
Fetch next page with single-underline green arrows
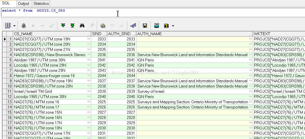[x=63, y=25]
